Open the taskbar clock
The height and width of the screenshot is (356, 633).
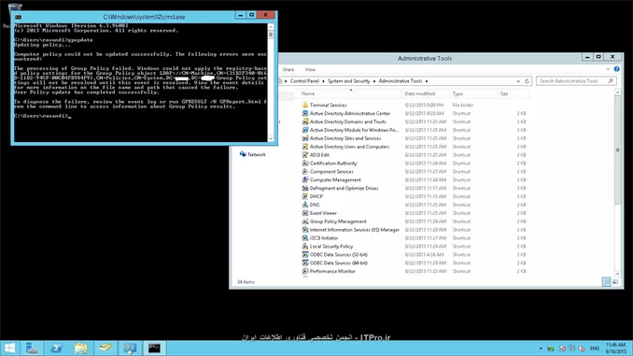[615, 349]
